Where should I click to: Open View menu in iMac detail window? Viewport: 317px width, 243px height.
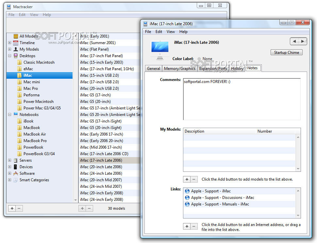click(171, 32)
